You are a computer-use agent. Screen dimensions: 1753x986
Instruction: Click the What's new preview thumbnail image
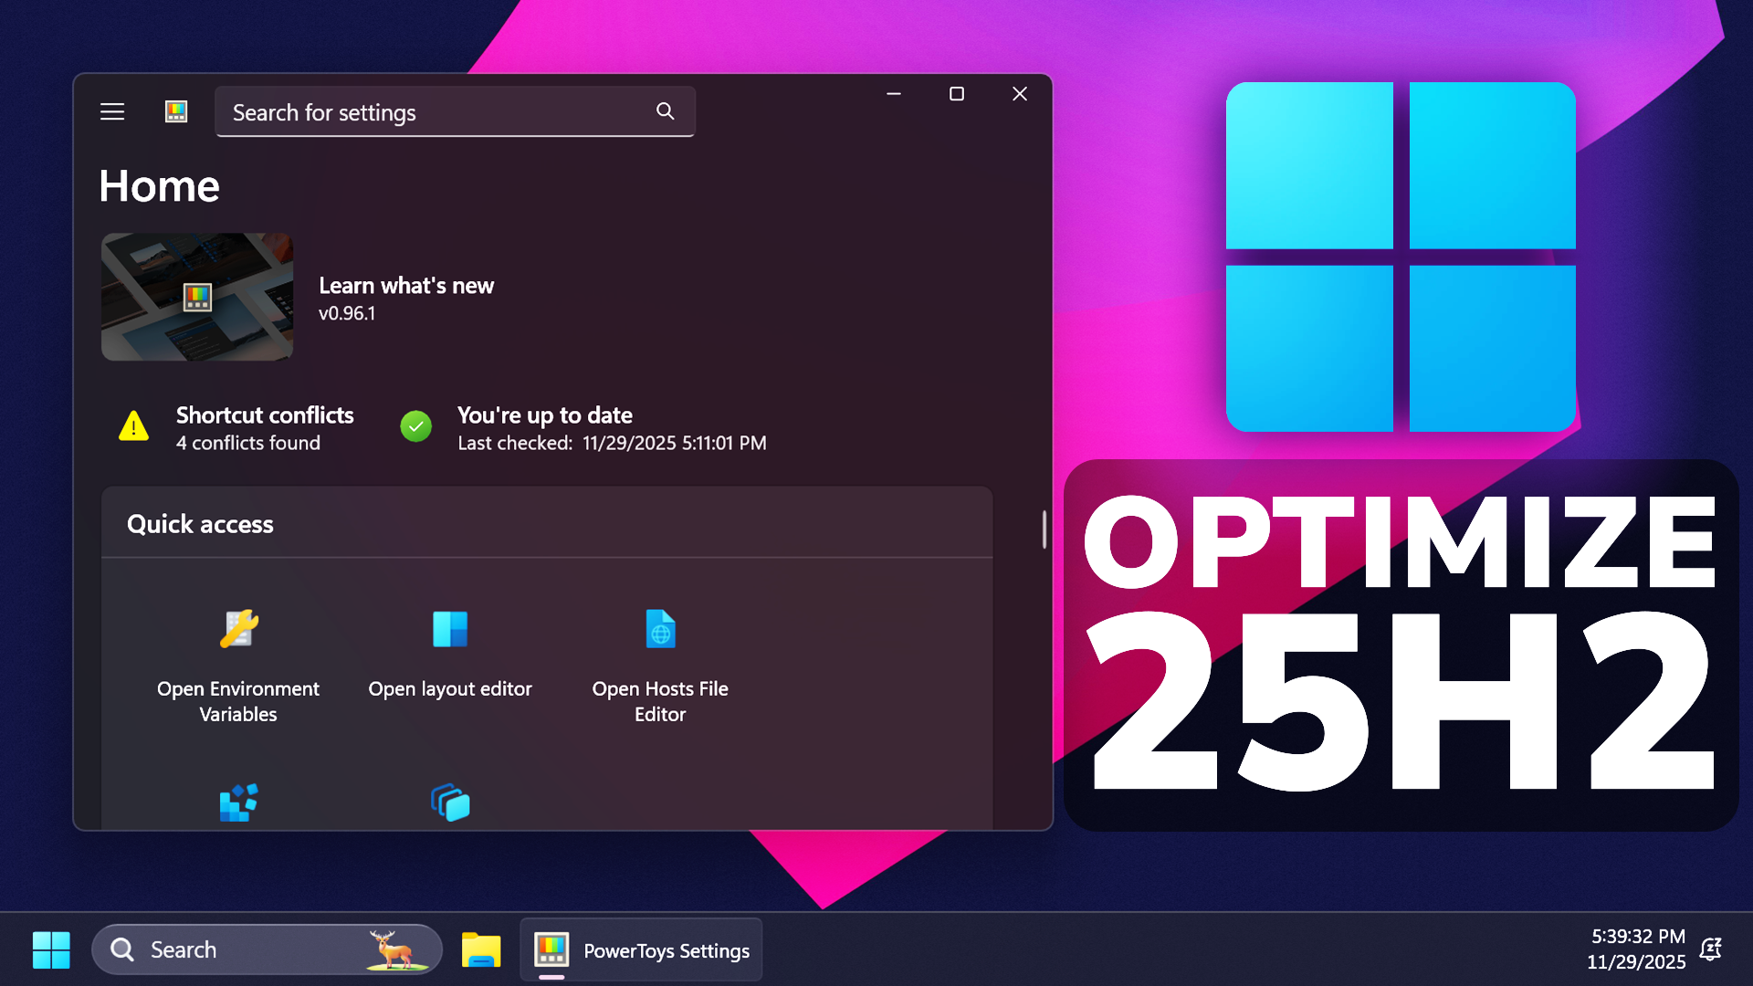[196, 296]
